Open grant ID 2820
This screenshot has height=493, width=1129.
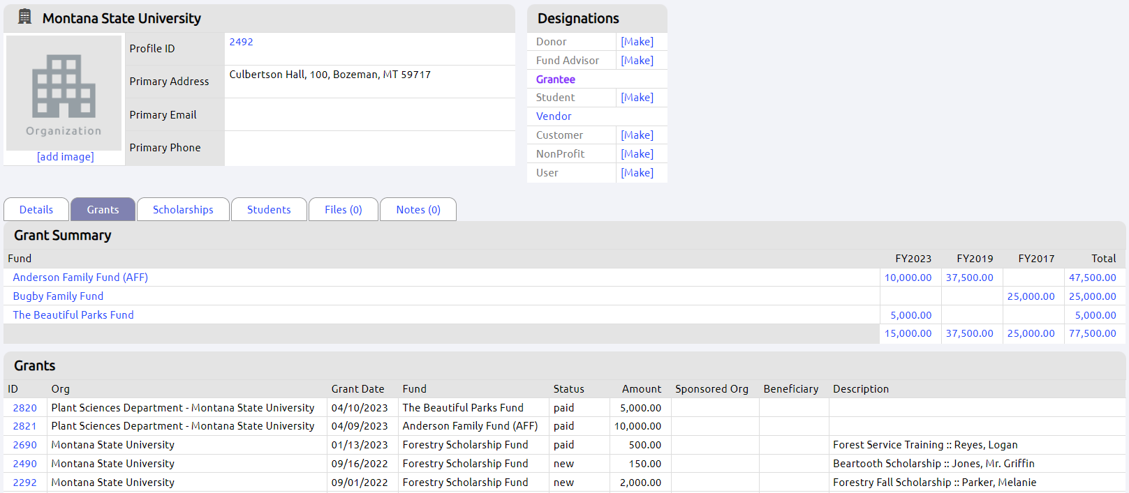[24, 408]
